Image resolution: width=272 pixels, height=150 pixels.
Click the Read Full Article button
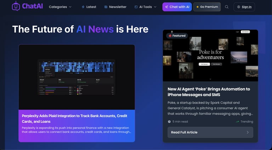pyautogui.click(x=210, y=132)
